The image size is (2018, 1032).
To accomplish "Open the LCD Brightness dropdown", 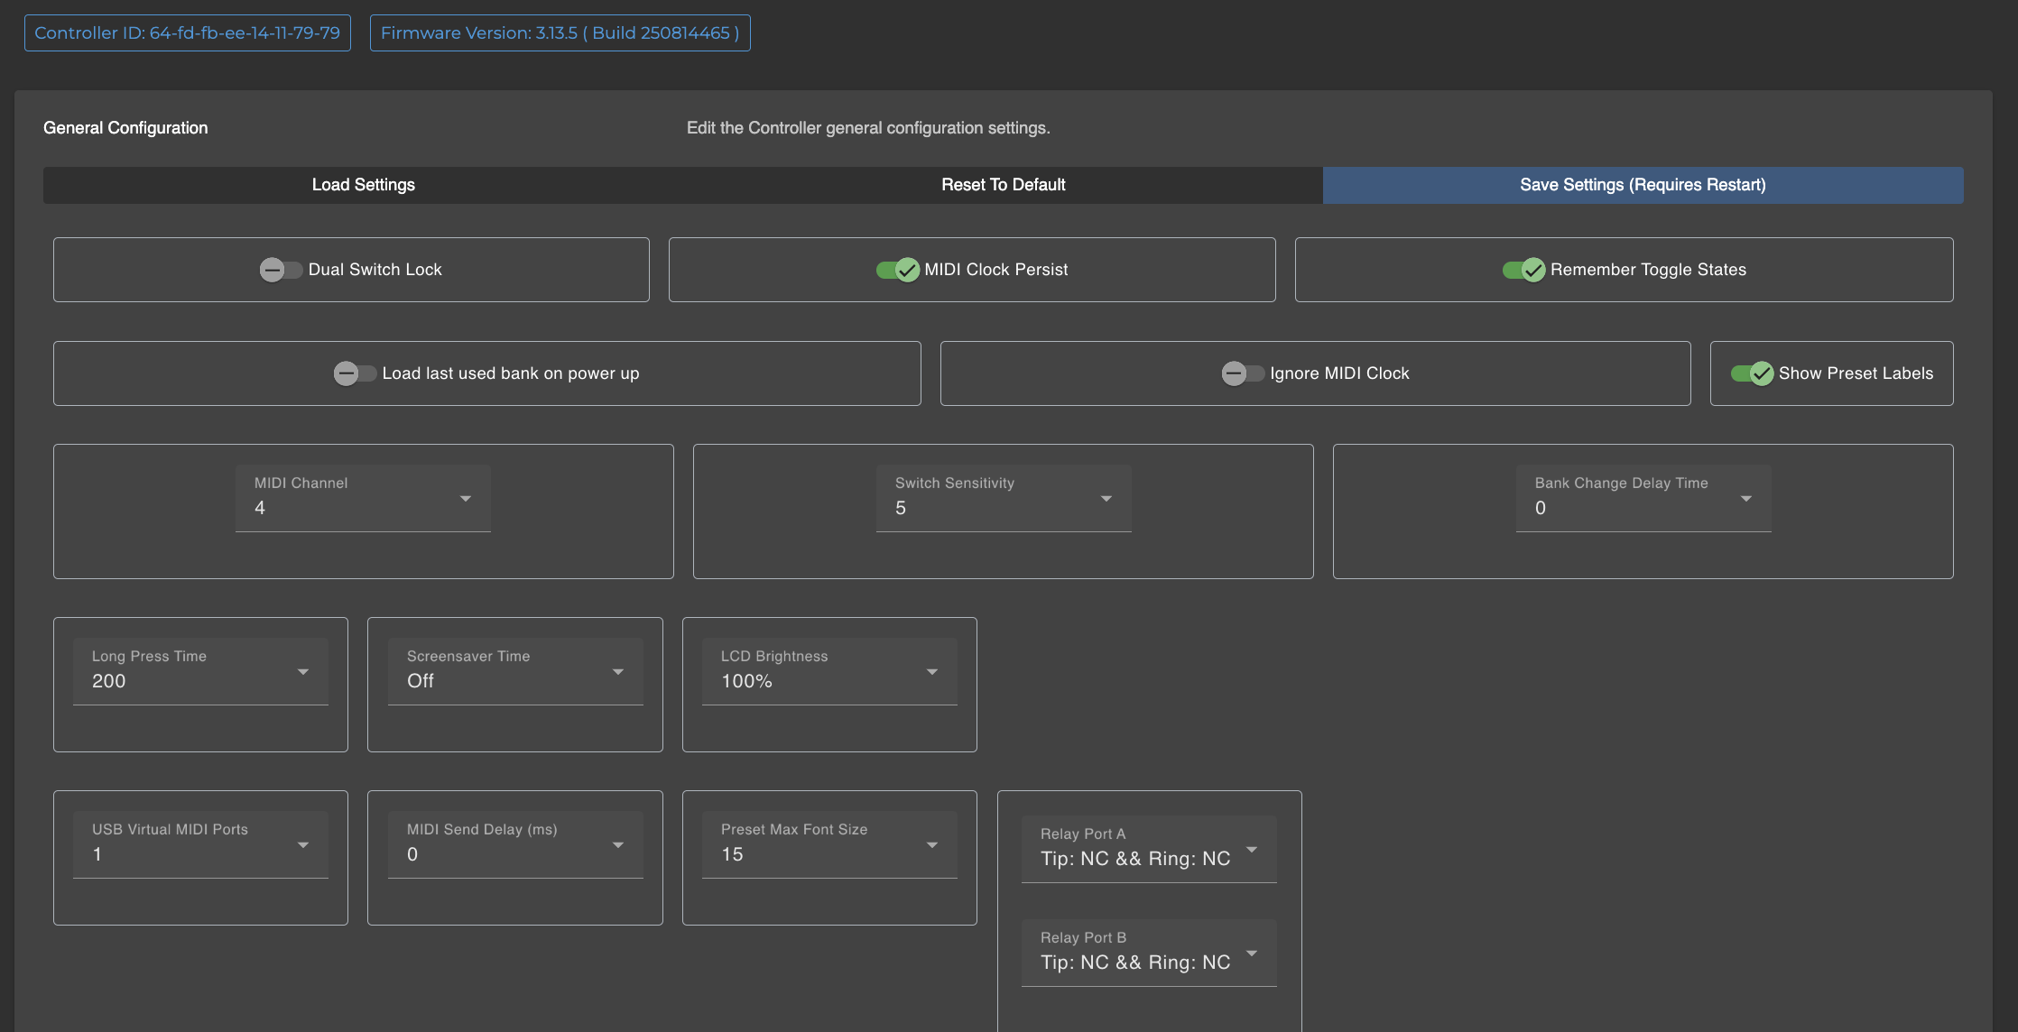I will [x=828, y=671].
